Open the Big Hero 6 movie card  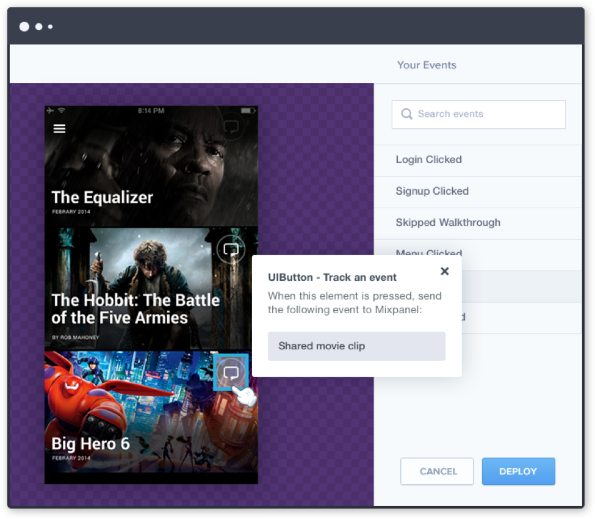(x=151, y=412)
